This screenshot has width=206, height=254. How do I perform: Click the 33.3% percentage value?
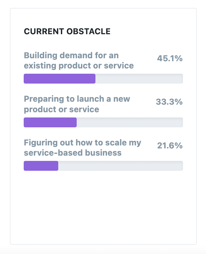169,102
